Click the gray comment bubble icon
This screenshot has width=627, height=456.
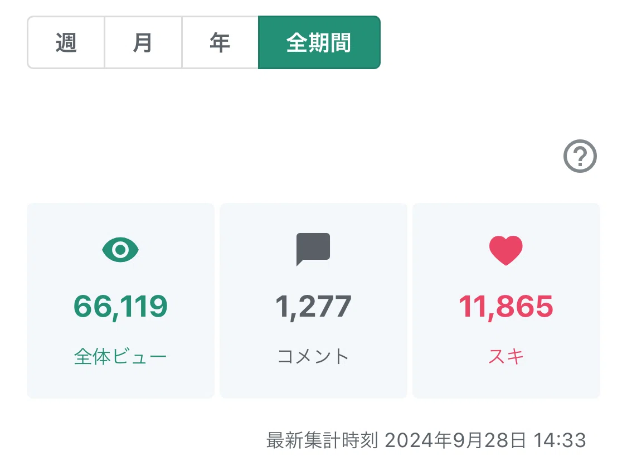313,249
